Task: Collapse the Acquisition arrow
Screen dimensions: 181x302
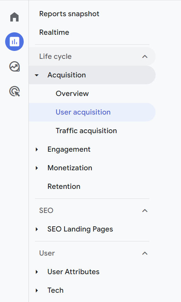Action: tap(36, 75)
